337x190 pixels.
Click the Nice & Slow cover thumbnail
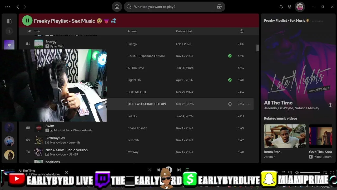pyautogui.click(x=39, y=152)
